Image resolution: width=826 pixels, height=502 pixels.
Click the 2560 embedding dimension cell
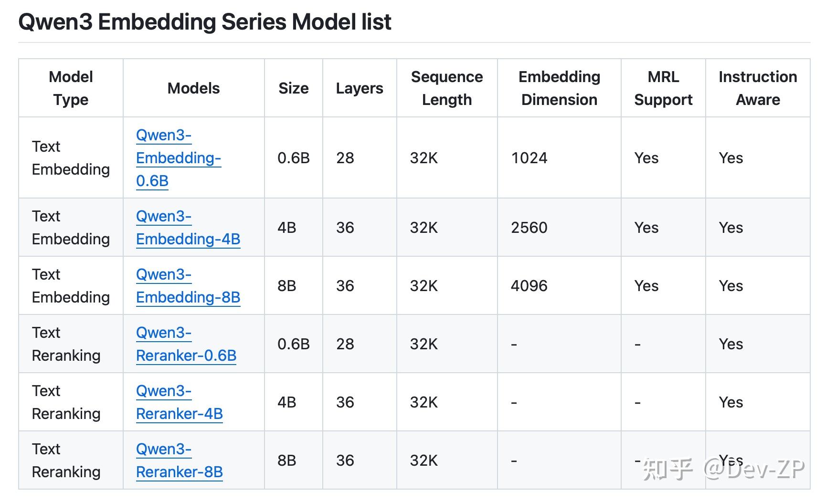click(x=529, y=228)
